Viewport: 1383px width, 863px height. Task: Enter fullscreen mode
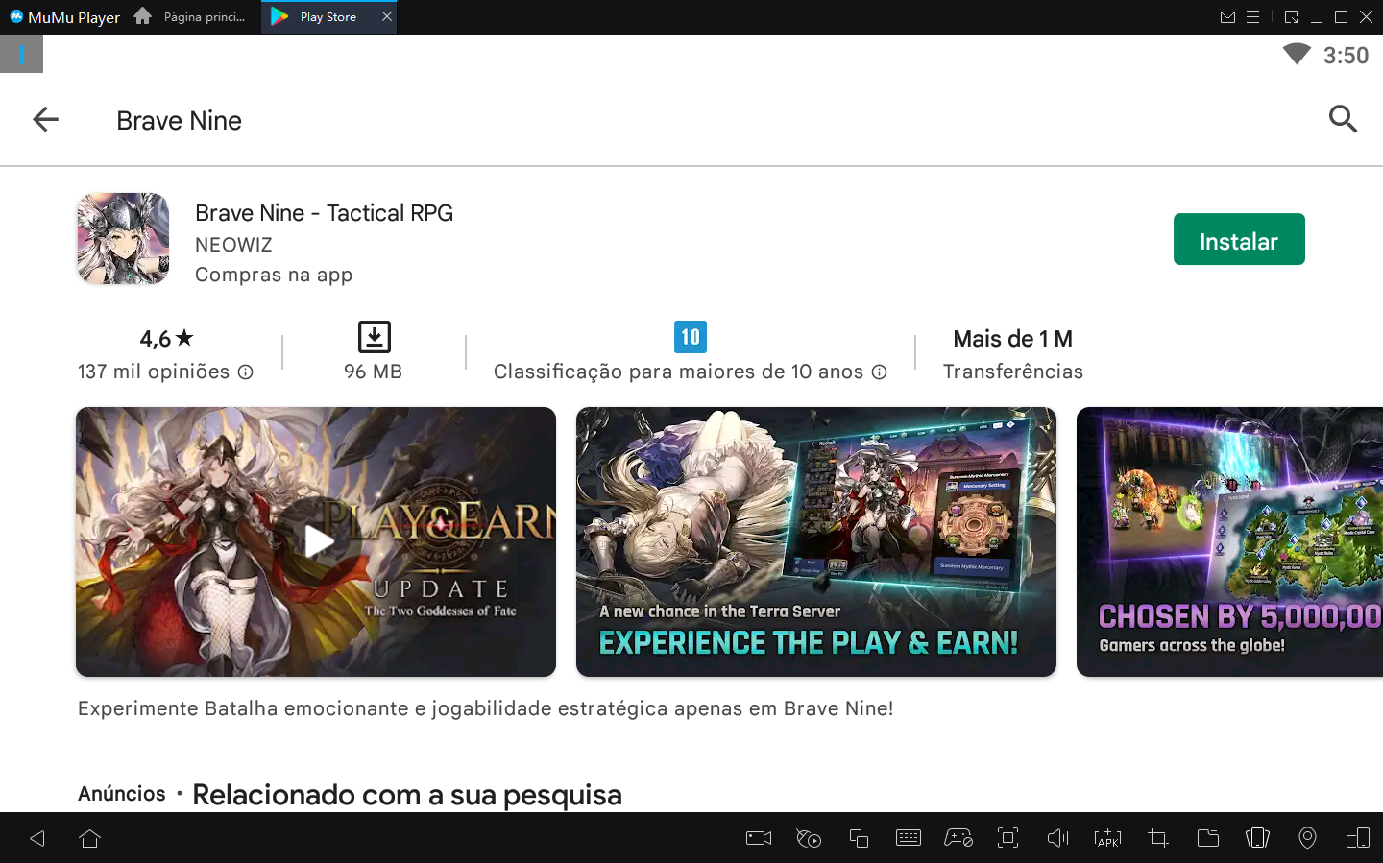pyautogui.click(x=1007, y=838)
